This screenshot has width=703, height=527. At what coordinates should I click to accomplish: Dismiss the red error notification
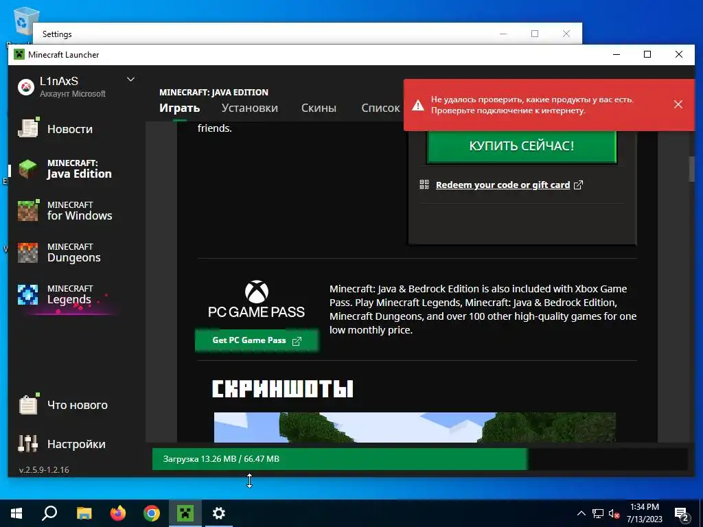[x=678, y=104]
